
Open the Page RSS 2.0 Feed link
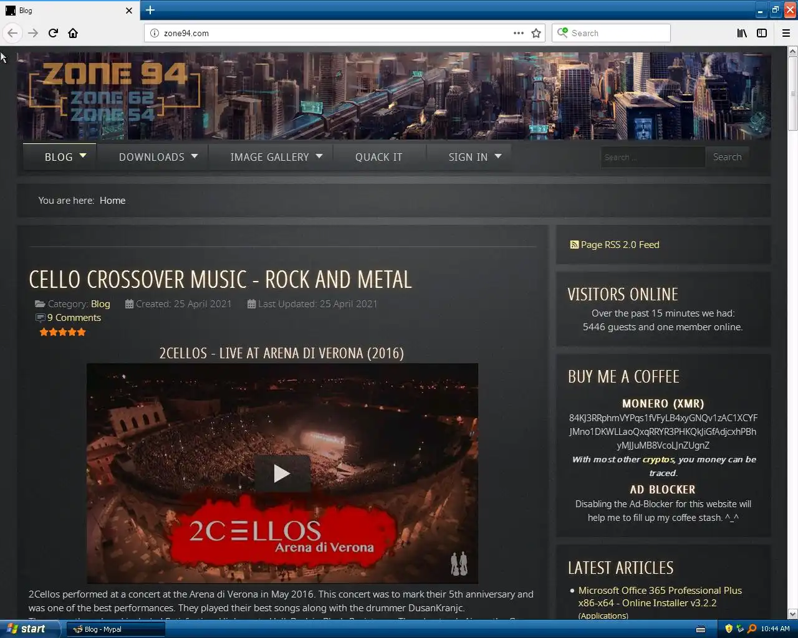point(620,245)
